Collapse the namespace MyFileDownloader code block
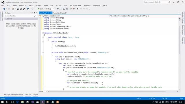The image size is (185, 104). [x=43, y=33]
